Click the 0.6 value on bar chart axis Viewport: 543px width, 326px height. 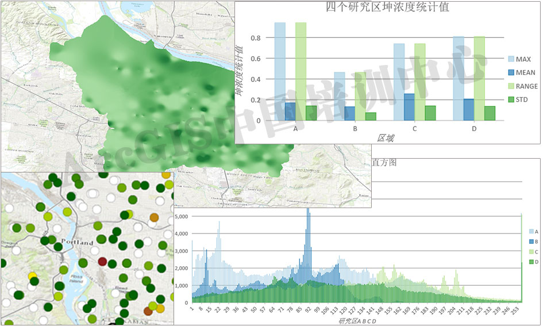click(256, 59)
